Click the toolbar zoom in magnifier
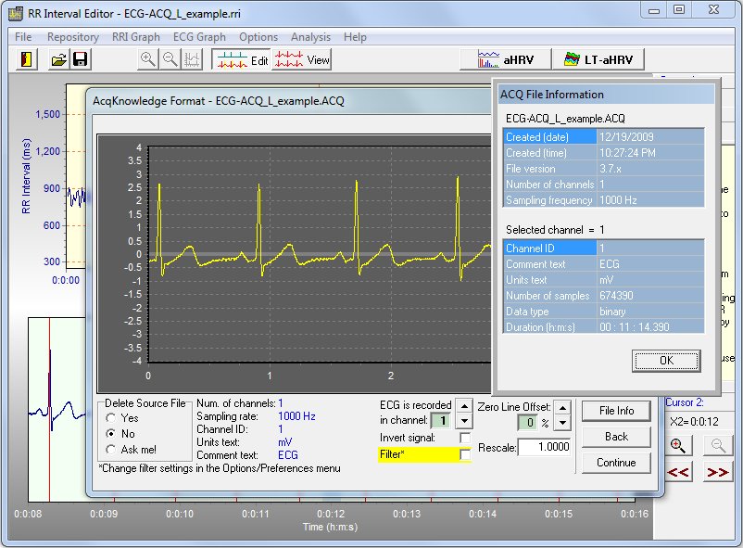The width and height of the screenshot is (743, 548). [x=147, y=59]
